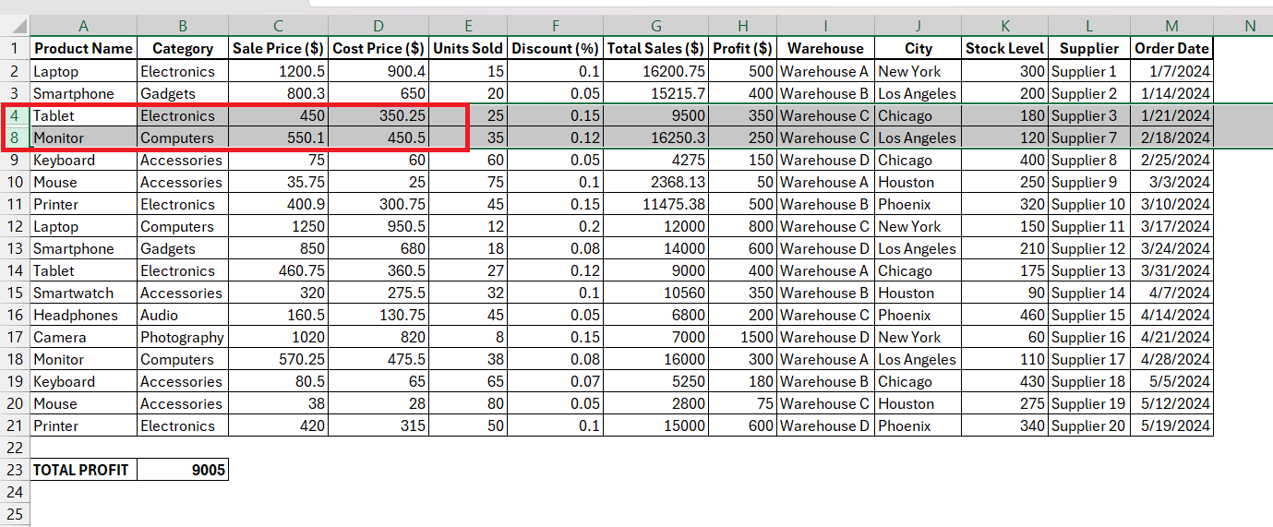The height and width of the screenshot is (527, 1273).
Task: Click the Supplier 7 cell
Action: pos(1089,138)
